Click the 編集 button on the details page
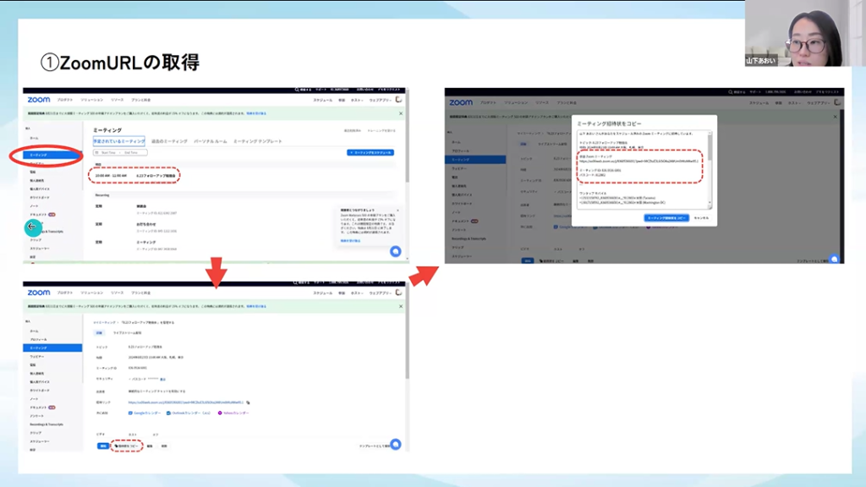 coord(150,446)
